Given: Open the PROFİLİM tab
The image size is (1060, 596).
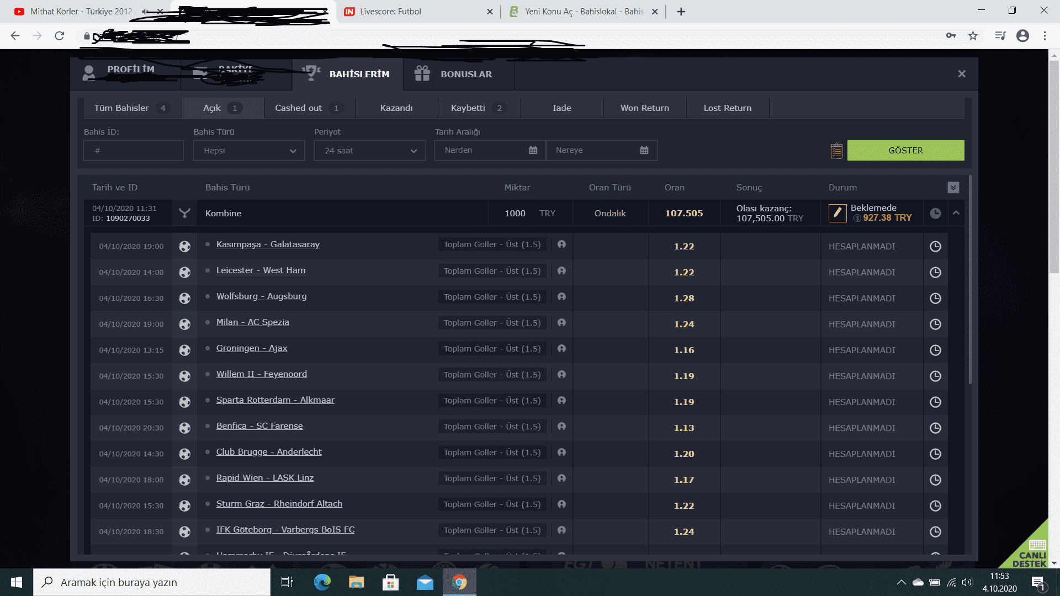Looking at the screenshot, I should (126, 74).
